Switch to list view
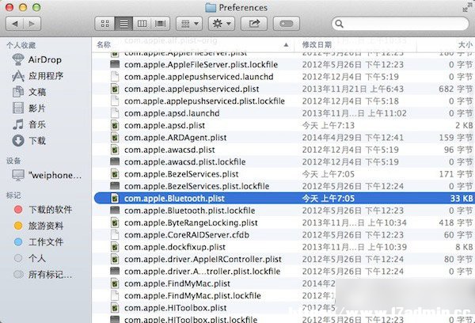The width and height of the screenshot is (475, 323). pos(123,24)
